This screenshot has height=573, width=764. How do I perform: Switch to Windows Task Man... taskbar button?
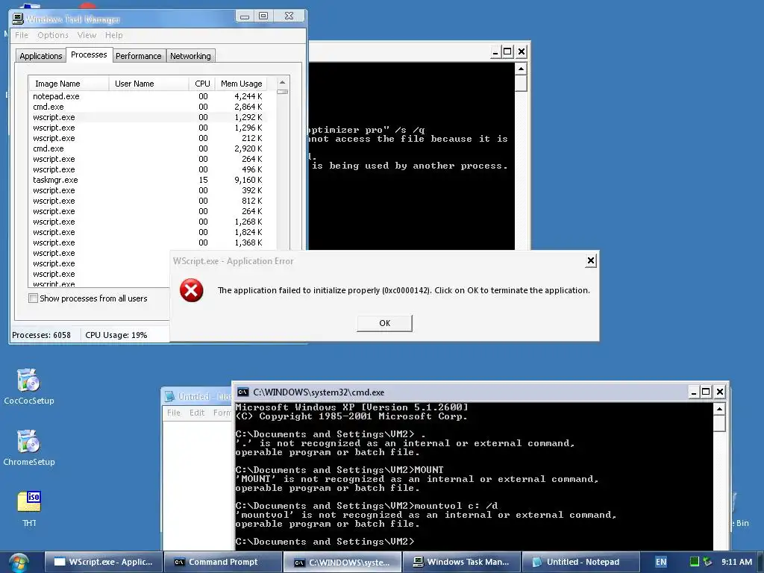click(x=461, y=562)
